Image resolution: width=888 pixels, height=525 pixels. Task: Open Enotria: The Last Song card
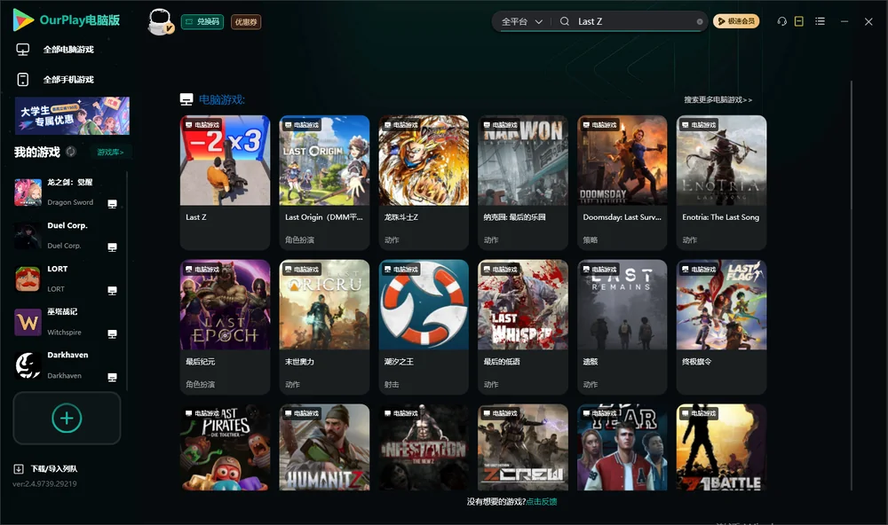(721, 183)
